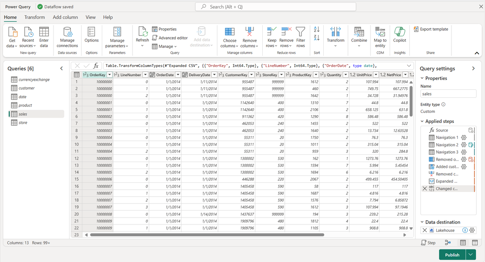485x262 pixels.
Task: Open the Help tab
Action: click(108, 17)
